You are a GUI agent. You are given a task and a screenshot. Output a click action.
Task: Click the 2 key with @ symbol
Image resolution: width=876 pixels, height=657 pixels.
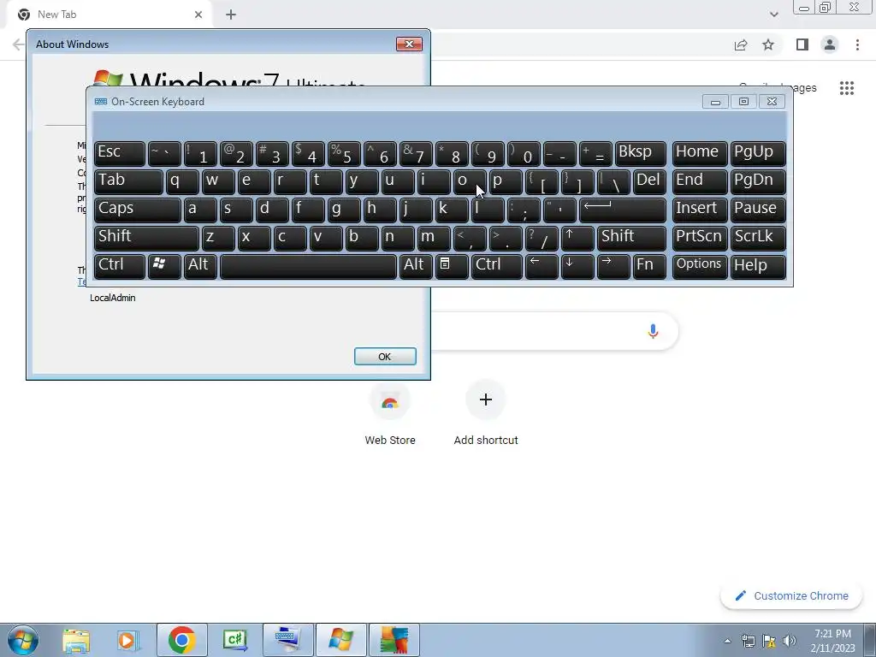pos(236,153)
